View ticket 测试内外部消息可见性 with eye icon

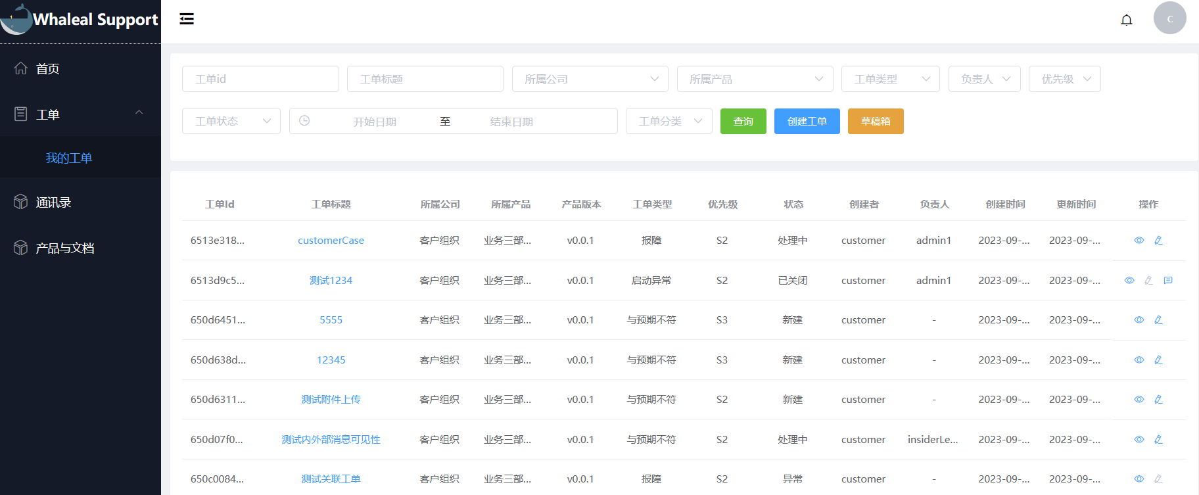pos(1139,440)
